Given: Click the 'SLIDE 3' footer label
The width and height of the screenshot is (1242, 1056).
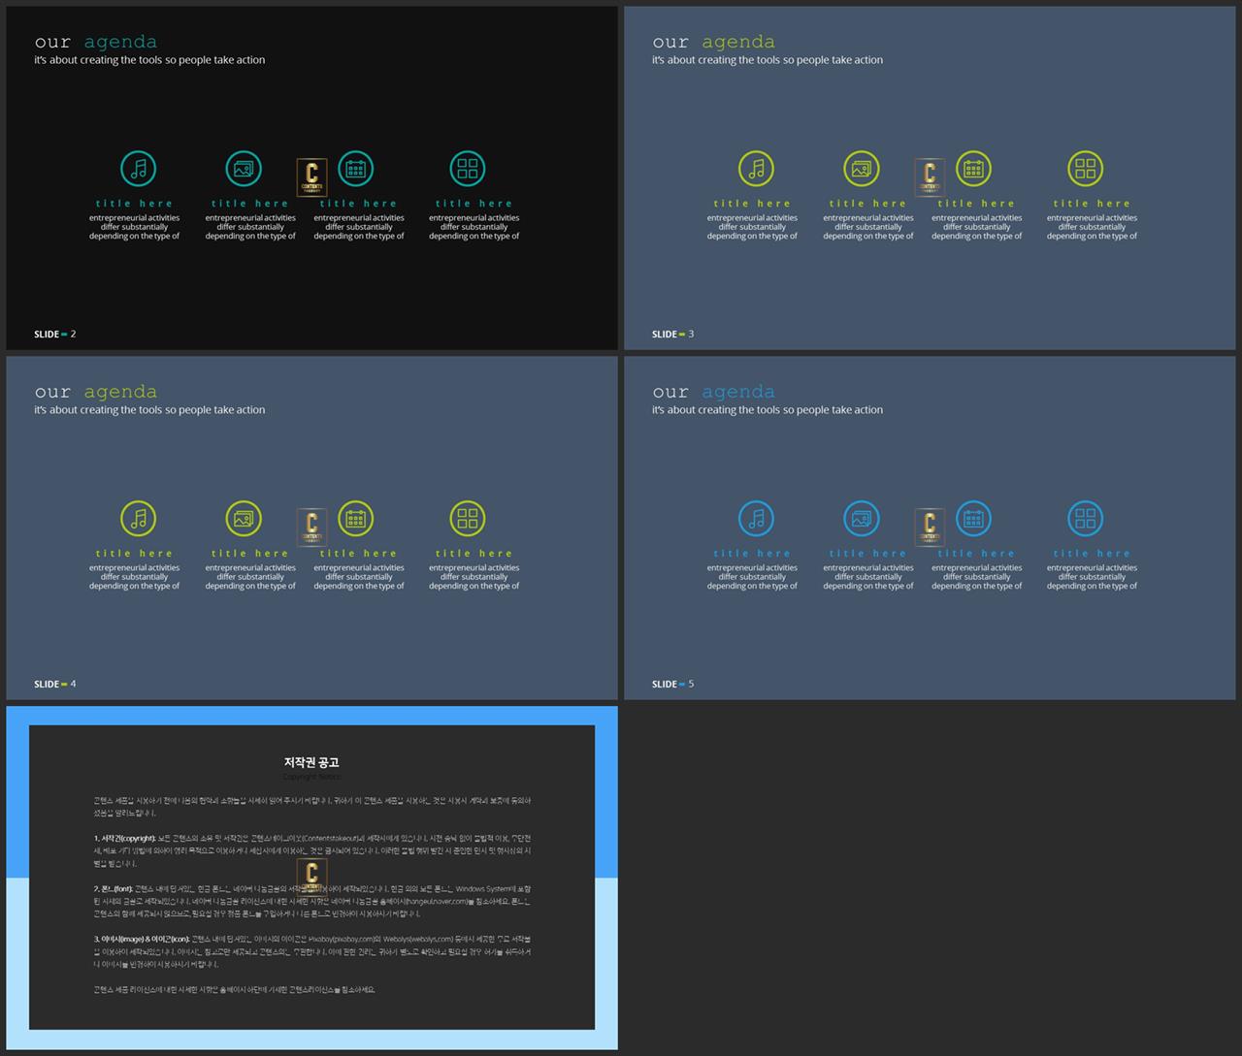Looking at the screenshot, I should coord(673,335).
